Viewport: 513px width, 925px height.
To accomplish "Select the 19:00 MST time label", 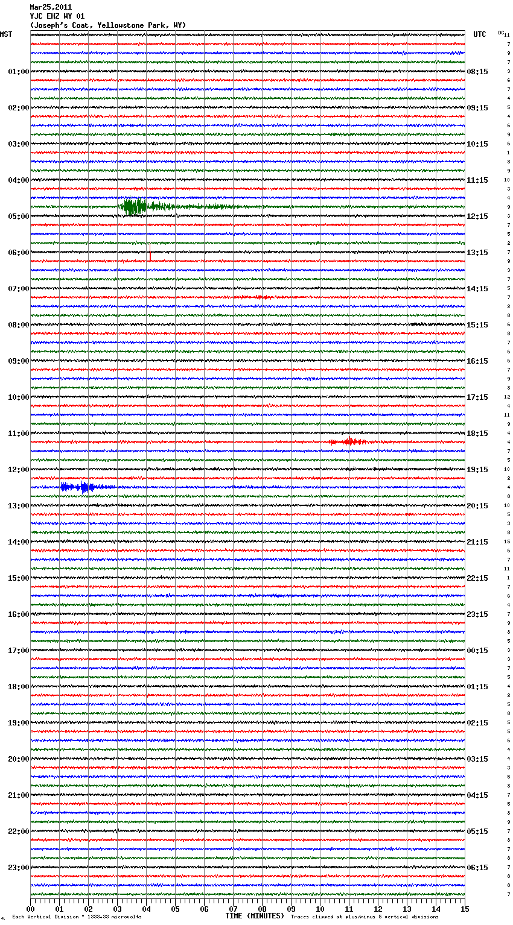I will (19, 723).
